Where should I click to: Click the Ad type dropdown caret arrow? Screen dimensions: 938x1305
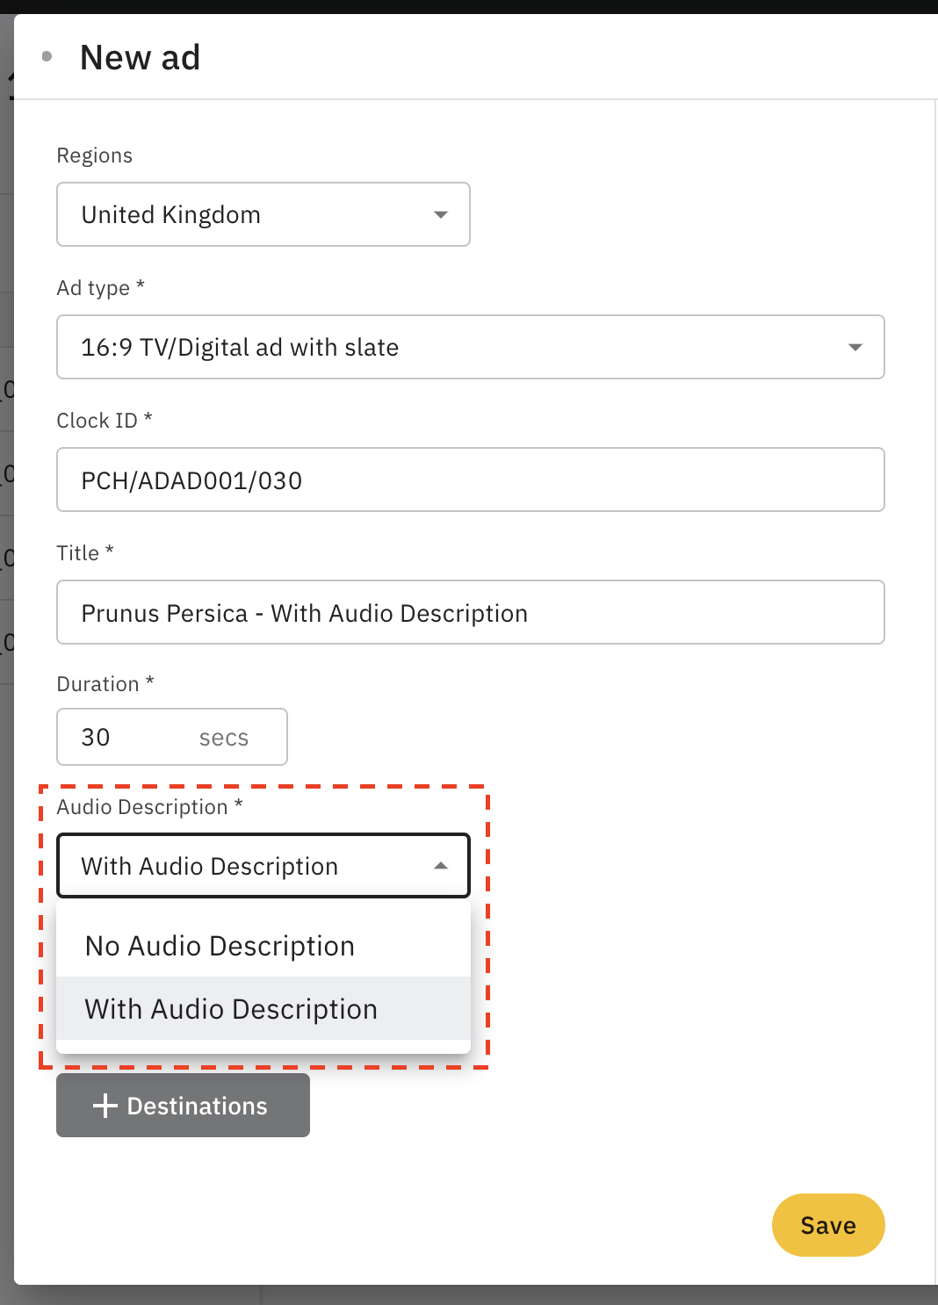[855, 348]
